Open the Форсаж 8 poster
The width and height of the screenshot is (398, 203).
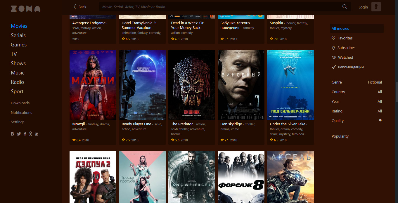[x=241, y=177]
